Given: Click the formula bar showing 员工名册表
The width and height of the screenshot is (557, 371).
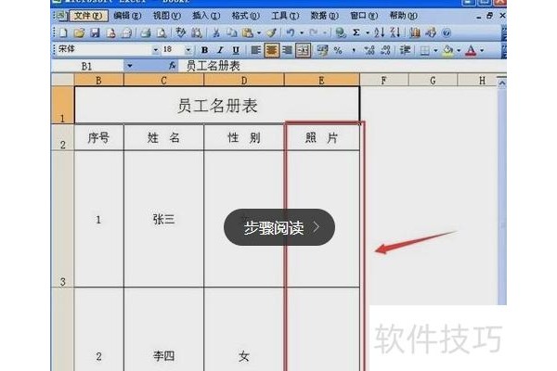Looking at the screenshot, I should pyautogui.click(x=342, y=66).
